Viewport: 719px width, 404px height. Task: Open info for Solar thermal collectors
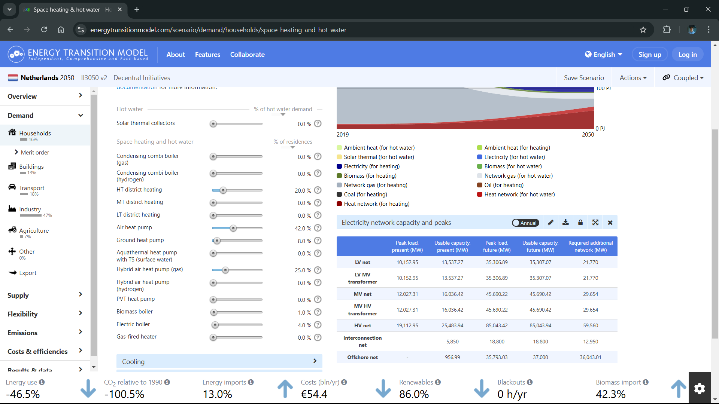(318, 123)
